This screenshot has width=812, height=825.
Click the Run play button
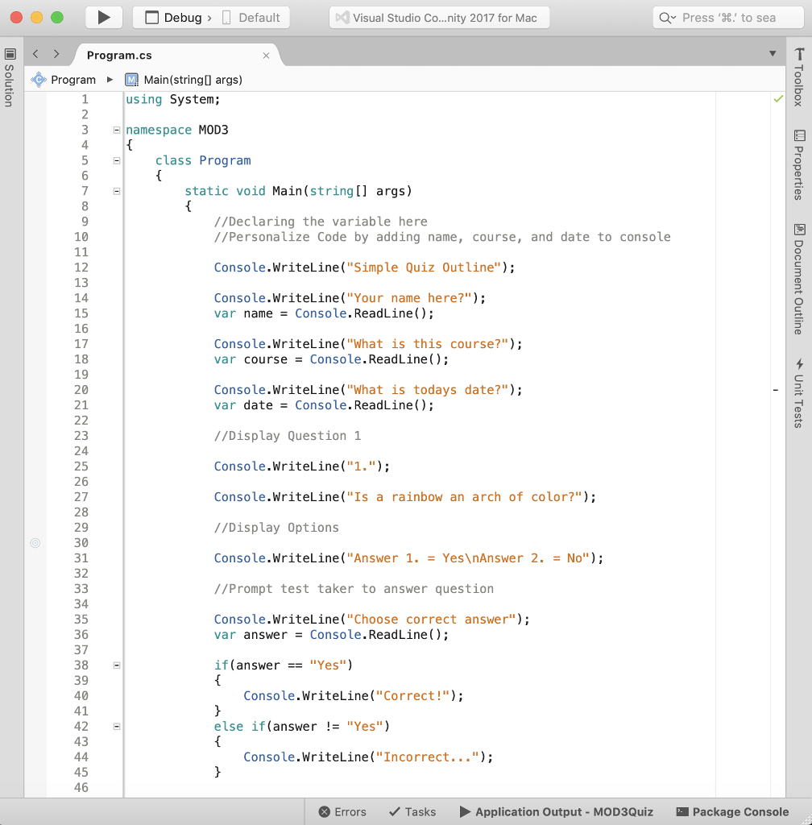click(x=103, y=18)
